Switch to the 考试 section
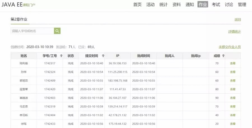The width and height of the screenshot is (252, 128). point(216,5)
